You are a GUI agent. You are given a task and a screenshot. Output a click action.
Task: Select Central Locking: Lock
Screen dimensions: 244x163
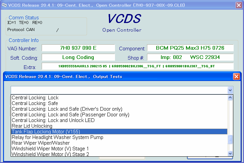(119, 98)
